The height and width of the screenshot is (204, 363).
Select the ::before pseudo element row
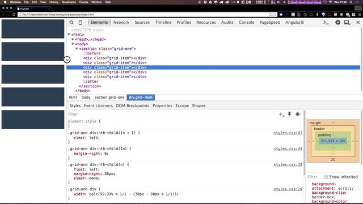[92, 53]
